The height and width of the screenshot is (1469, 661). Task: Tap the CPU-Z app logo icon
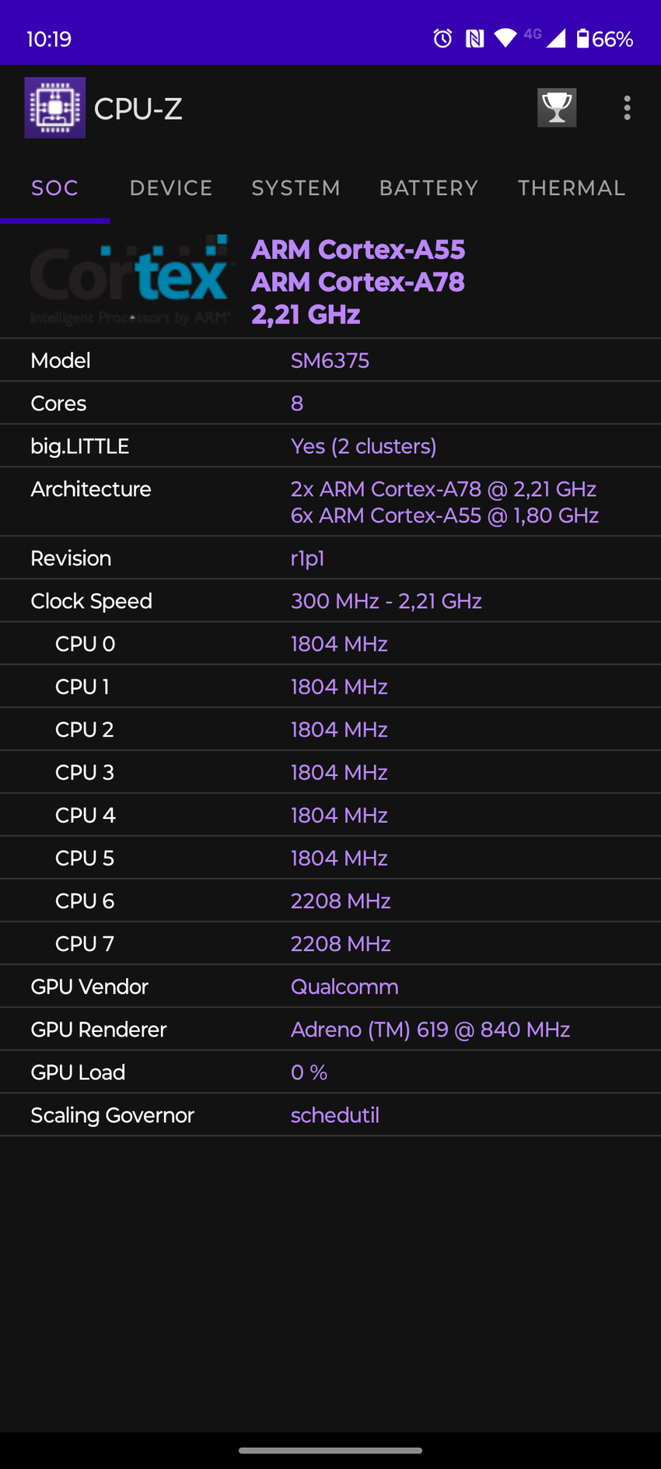pyautogui.click(x=55, y=108)
